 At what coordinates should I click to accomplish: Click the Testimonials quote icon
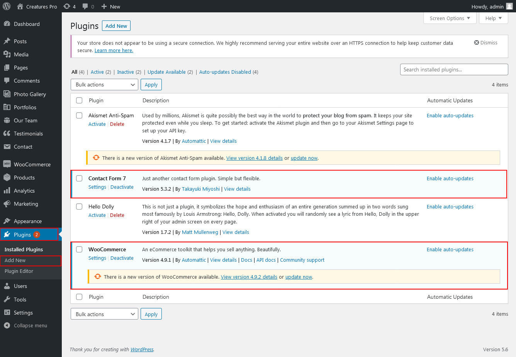coord(7,134)
